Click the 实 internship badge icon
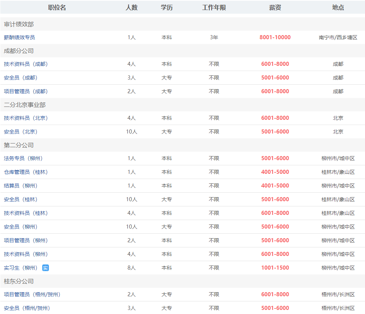 (46, 268)
